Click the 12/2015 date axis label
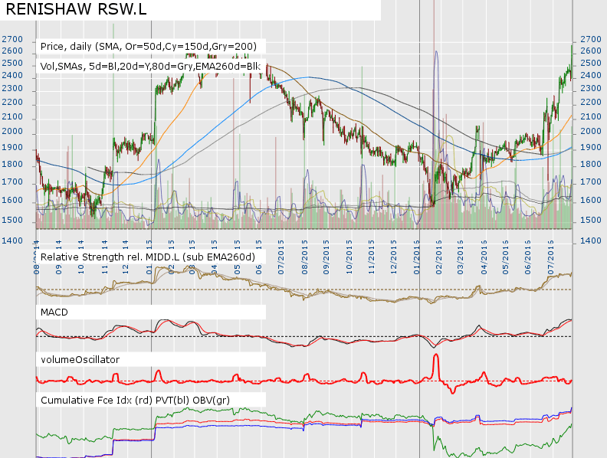 (394, 257)
